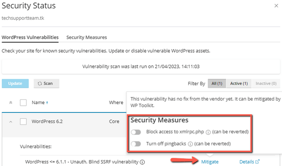
Task: Filter by All (1) vulnerabilities
Action: 217,83
